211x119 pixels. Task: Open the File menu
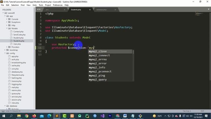(2, 5)
